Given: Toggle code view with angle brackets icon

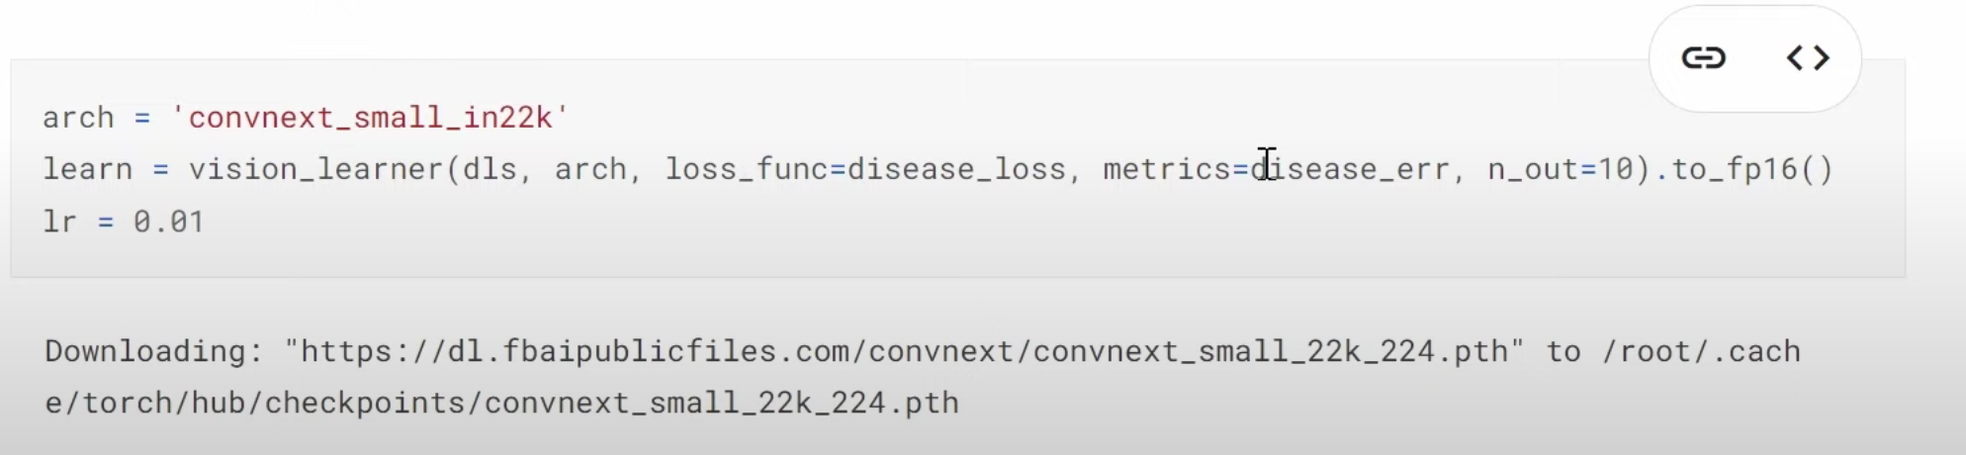Looking at the screenshot, I should pyautogui.click(x=1808, y=58).
